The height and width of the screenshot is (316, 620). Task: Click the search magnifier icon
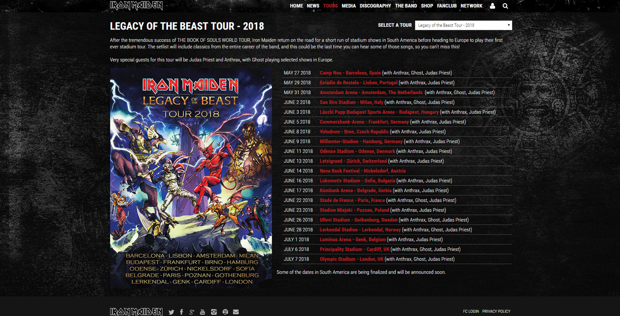pos(505,6)
